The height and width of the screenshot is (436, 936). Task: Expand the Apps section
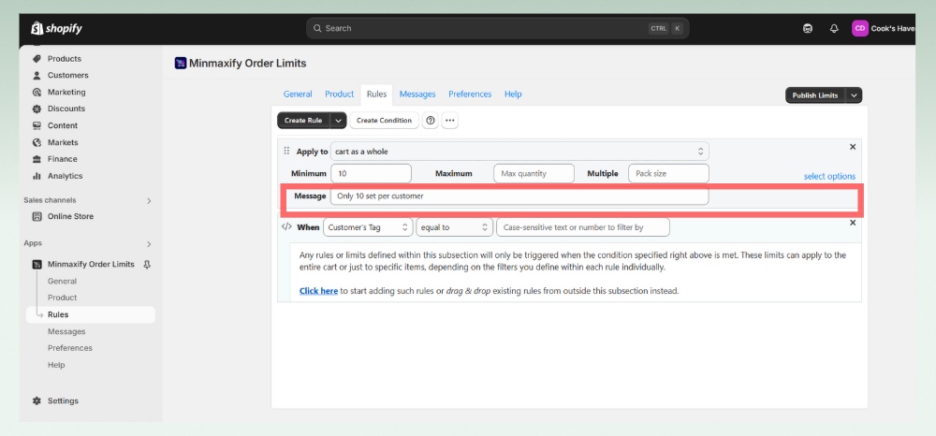[149, 244]
